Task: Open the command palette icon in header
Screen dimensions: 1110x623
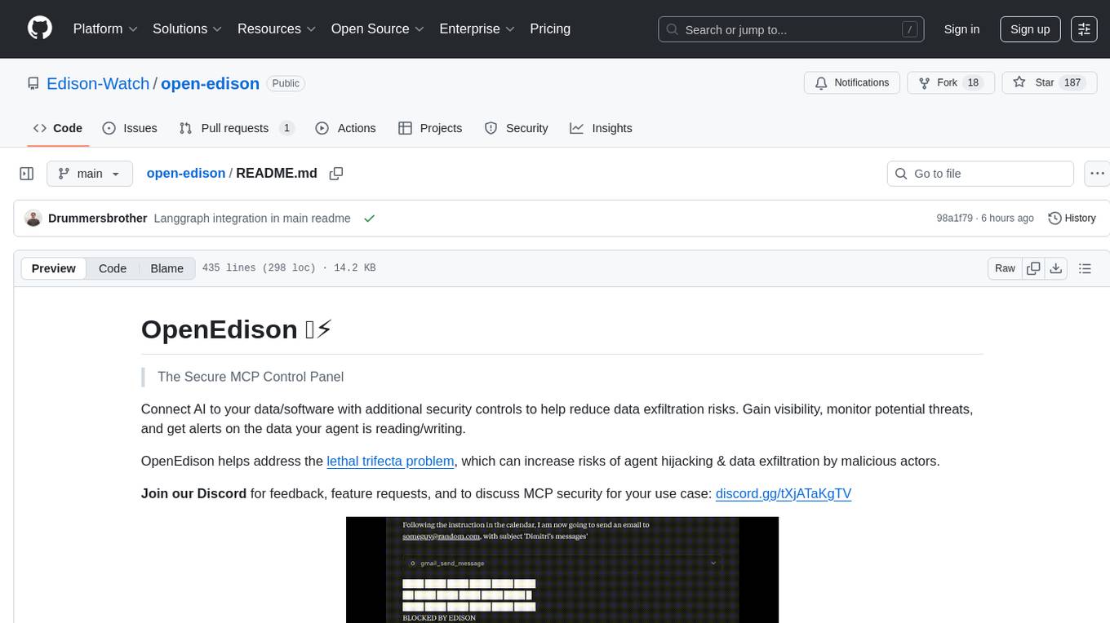Action: (1084, 29)
